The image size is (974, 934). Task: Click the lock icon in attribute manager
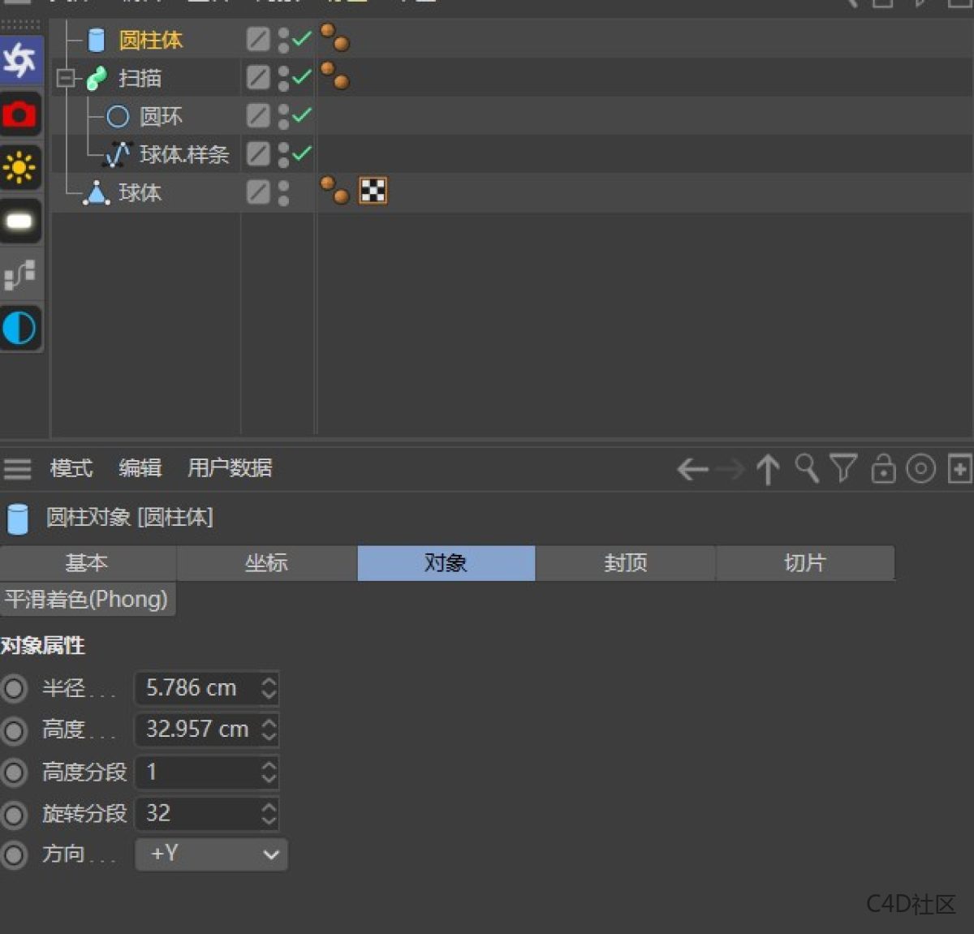[883, 469]
